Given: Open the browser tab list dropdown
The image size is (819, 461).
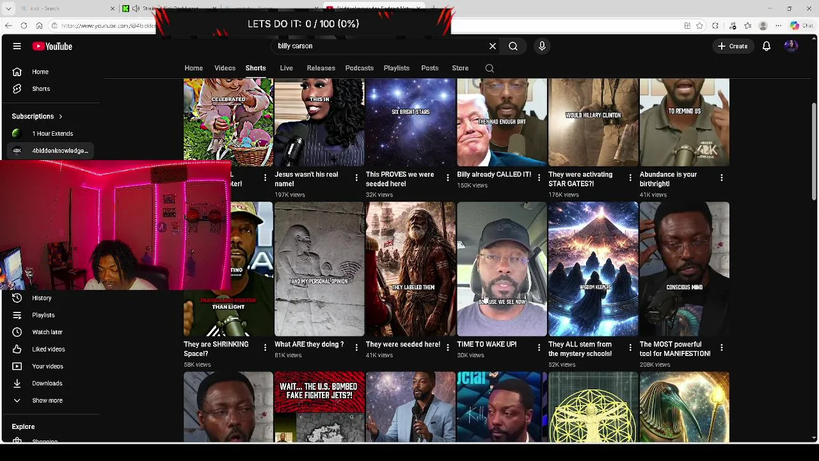Looking at the screenshot, I should click(x=8, y=8).
